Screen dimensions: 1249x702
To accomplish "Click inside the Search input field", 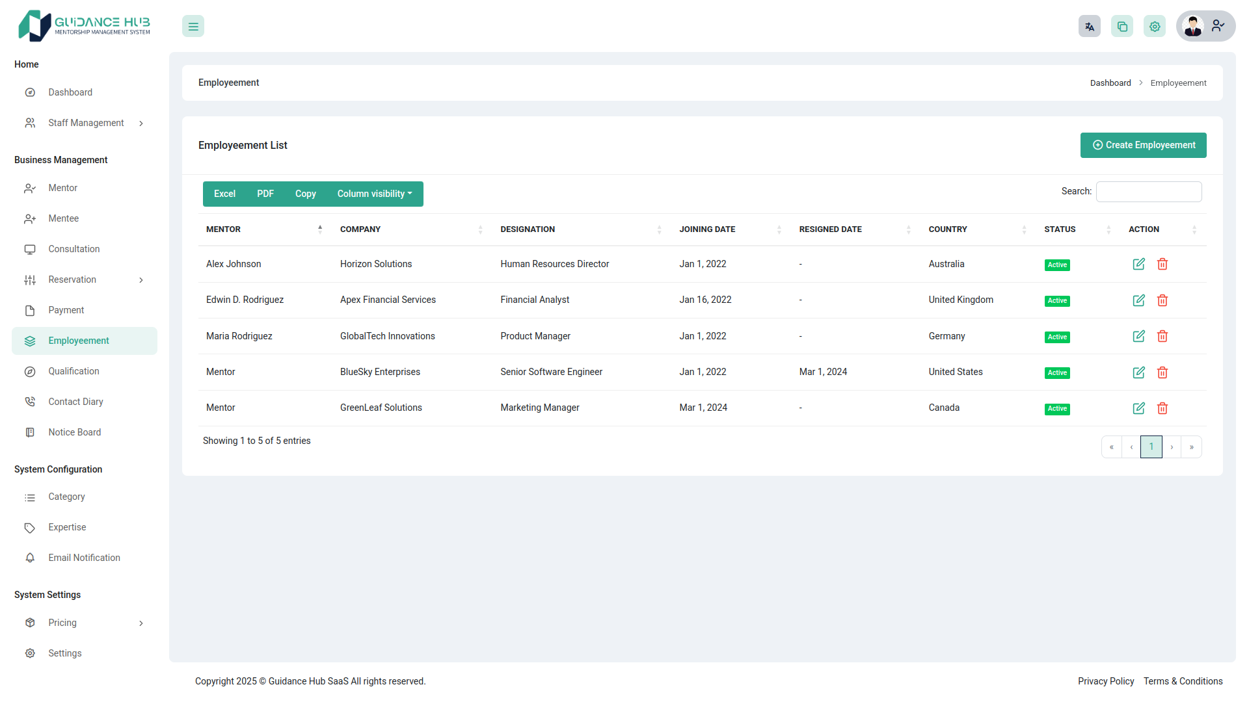I will 1149,191.
